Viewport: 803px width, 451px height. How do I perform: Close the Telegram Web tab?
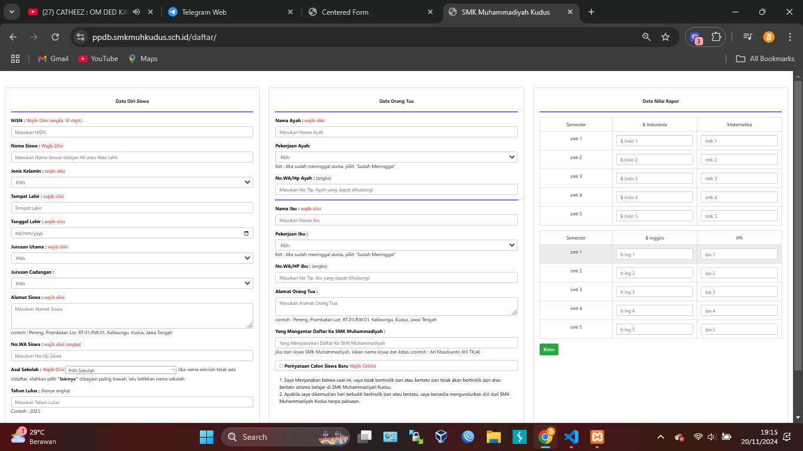click(x=290, y=12)
